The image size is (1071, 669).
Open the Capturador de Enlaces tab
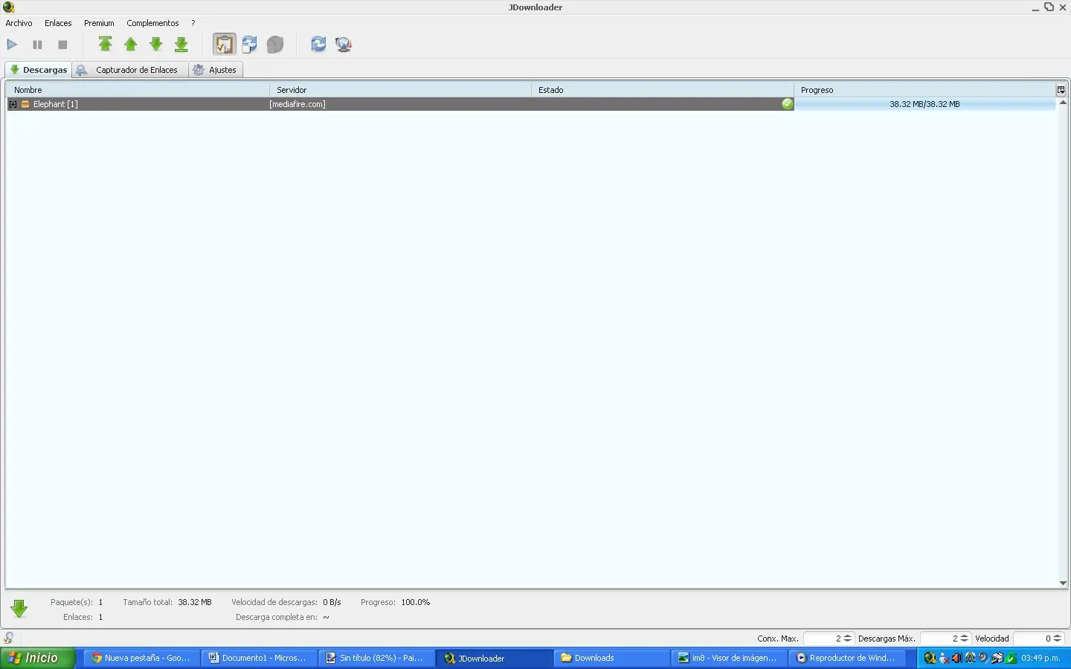(x=130, y=70)
